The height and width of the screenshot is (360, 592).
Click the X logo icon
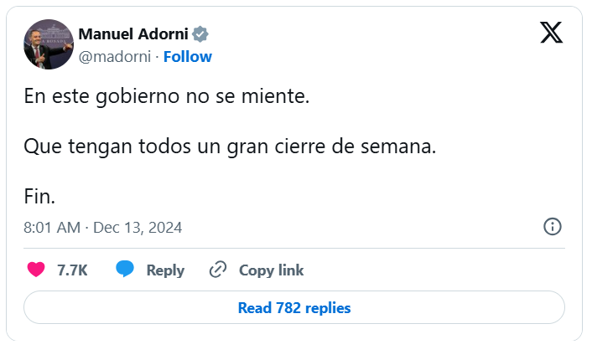(551, 32)
